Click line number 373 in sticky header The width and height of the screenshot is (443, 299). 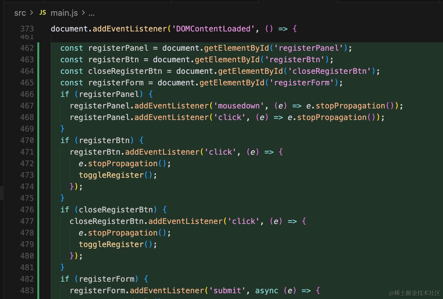(27, 29)
